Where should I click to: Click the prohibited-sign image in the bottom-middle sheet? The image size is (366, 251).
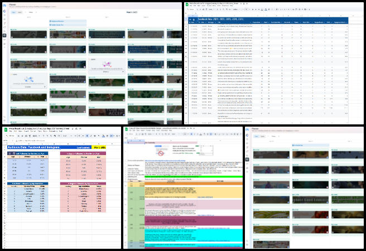[x=161, y=153]
